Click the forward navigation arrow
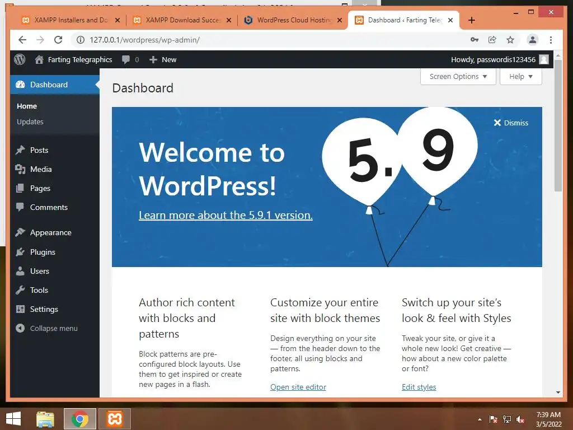 point(40,40)
